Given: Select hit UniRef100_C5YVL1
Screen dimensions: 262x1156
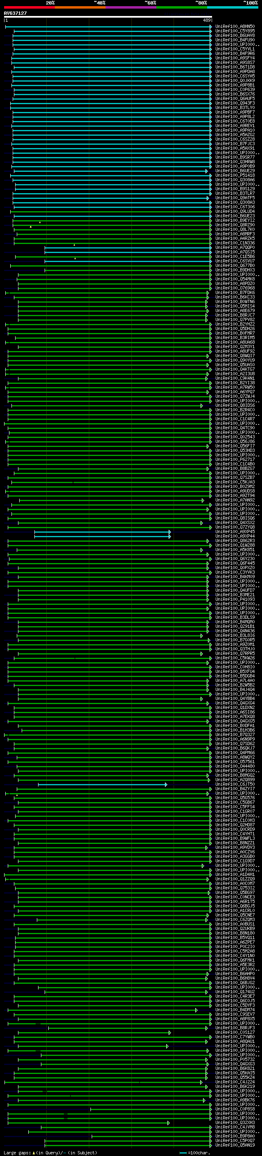Looking at the screenshot, I should (x=235, y=49).
